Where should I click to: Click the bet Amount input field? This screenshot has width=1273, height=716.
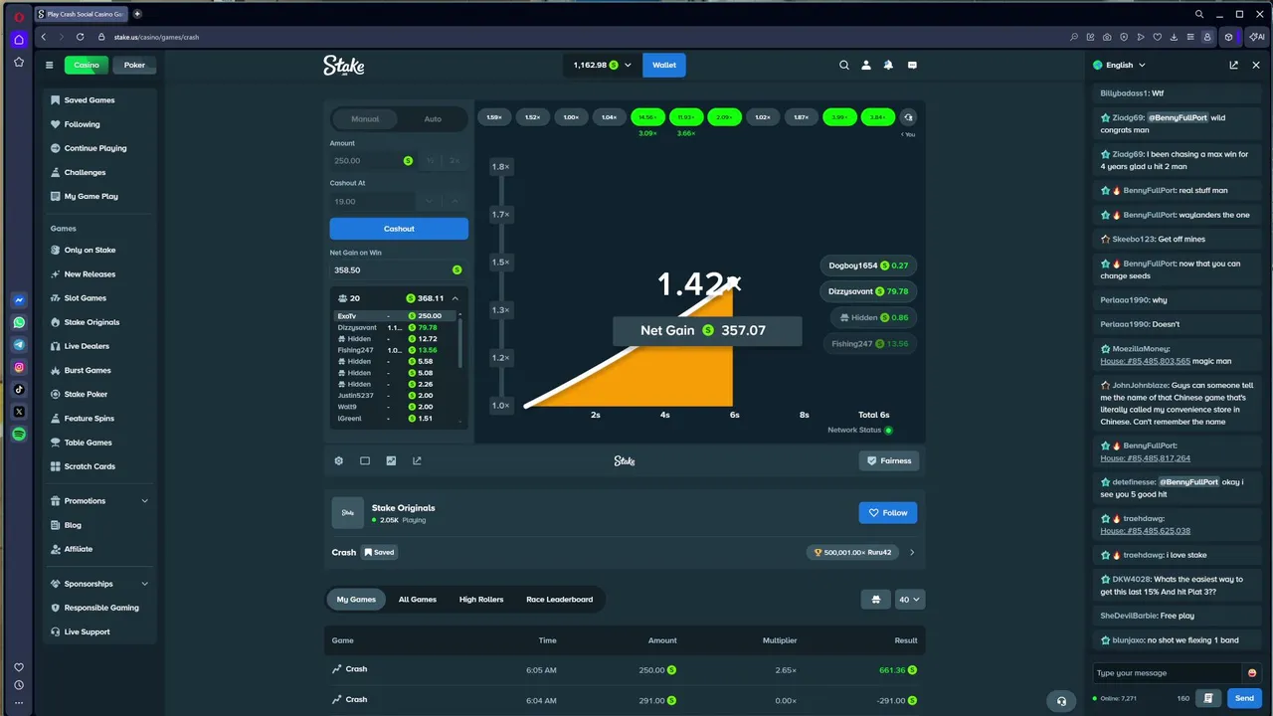pos(373,160)
